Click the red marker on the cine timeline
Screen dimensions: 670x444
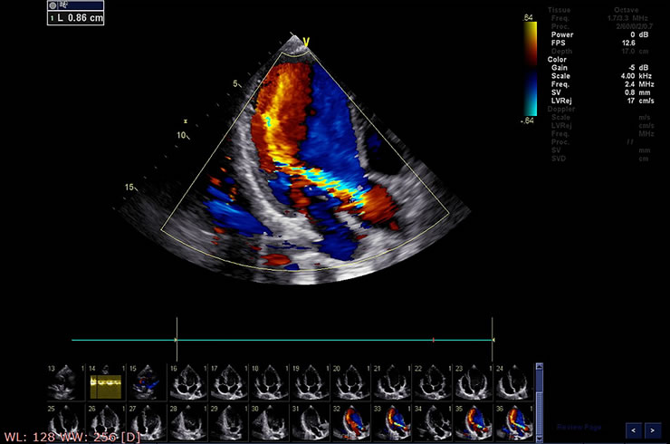pos(434,340)
